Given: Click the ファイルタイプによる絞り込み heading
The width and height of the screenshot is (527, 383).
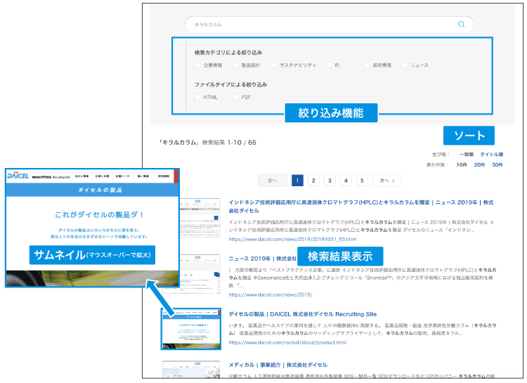Looking at the screenshot, I should [x=230, y=84].
